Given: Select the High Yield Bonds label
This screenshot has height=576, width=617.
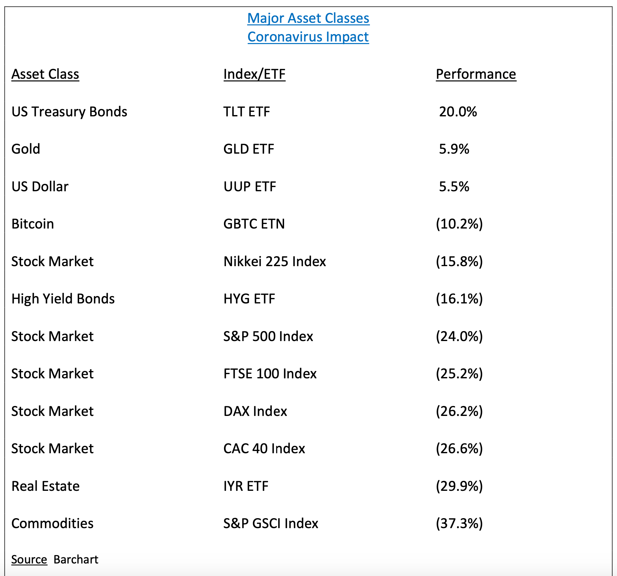Looking at the screenshot, I should pos(63,299).
